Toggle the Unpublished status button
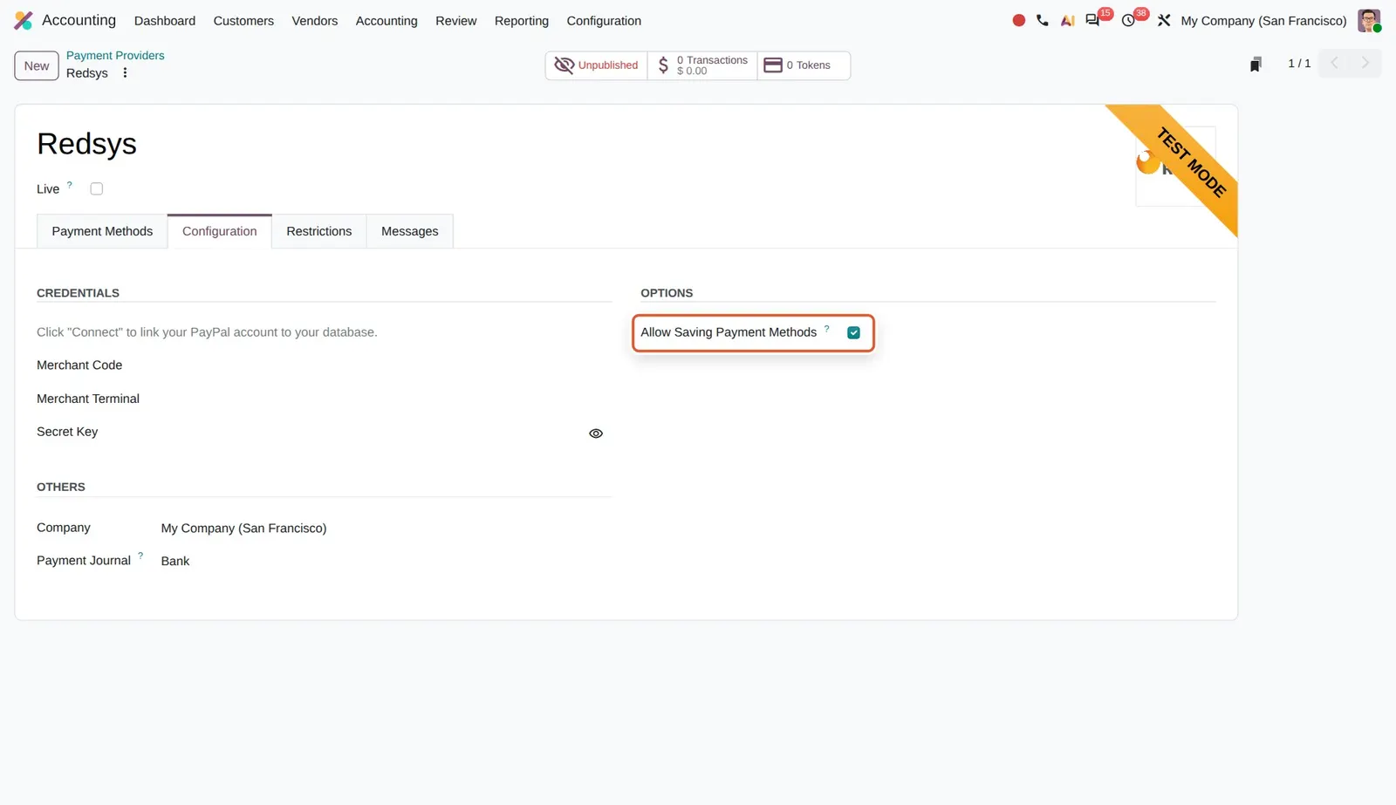 (597, 65)
